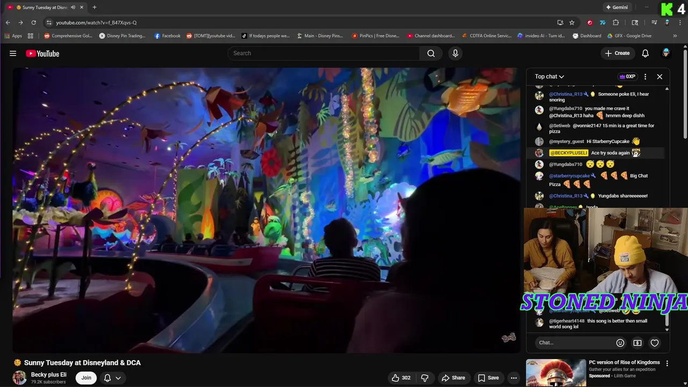This screenshot has height=387, width=688.
Task: Go forward in browser history
Action: tap(20, 23)
